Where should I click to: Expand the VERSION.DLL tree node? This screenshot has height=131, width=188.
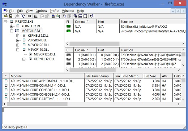pos(18,40)
